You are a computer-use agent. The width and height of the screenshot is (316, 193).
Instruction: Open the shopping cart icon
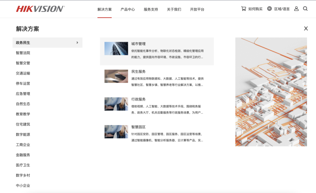point(244,9)
